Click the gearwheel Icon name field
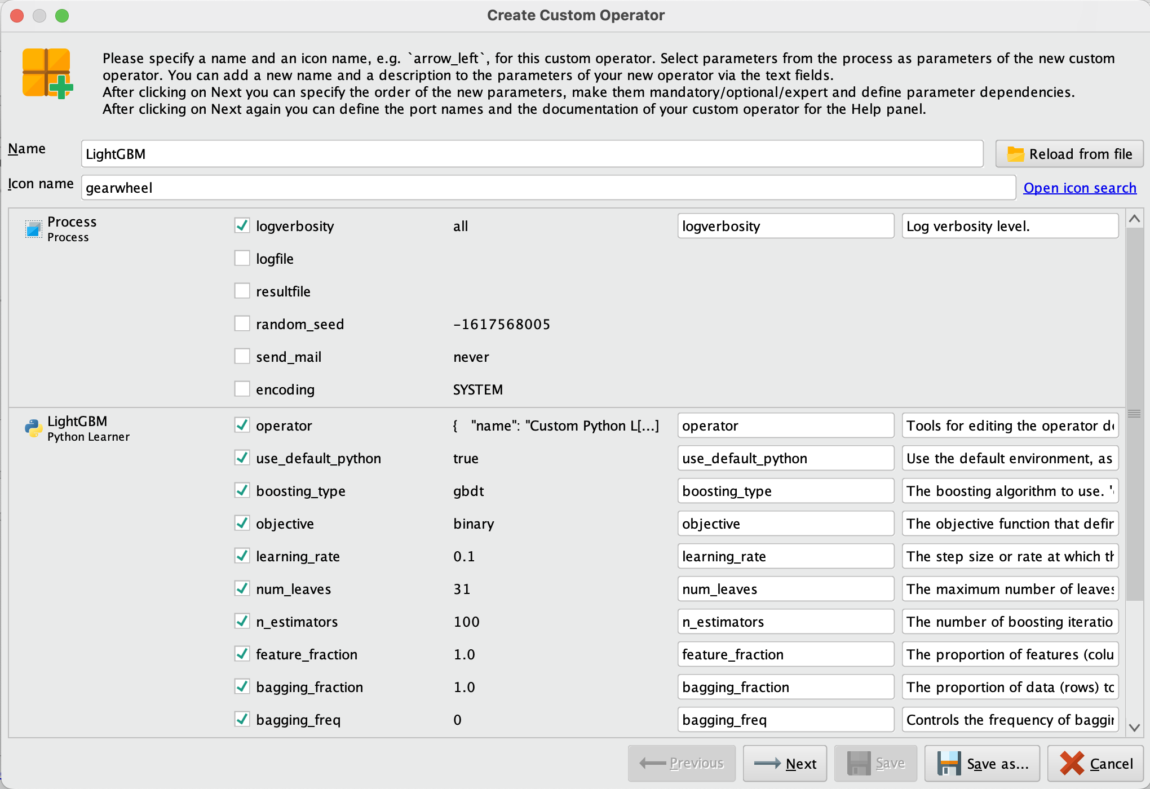 click(x=548, y=188)
